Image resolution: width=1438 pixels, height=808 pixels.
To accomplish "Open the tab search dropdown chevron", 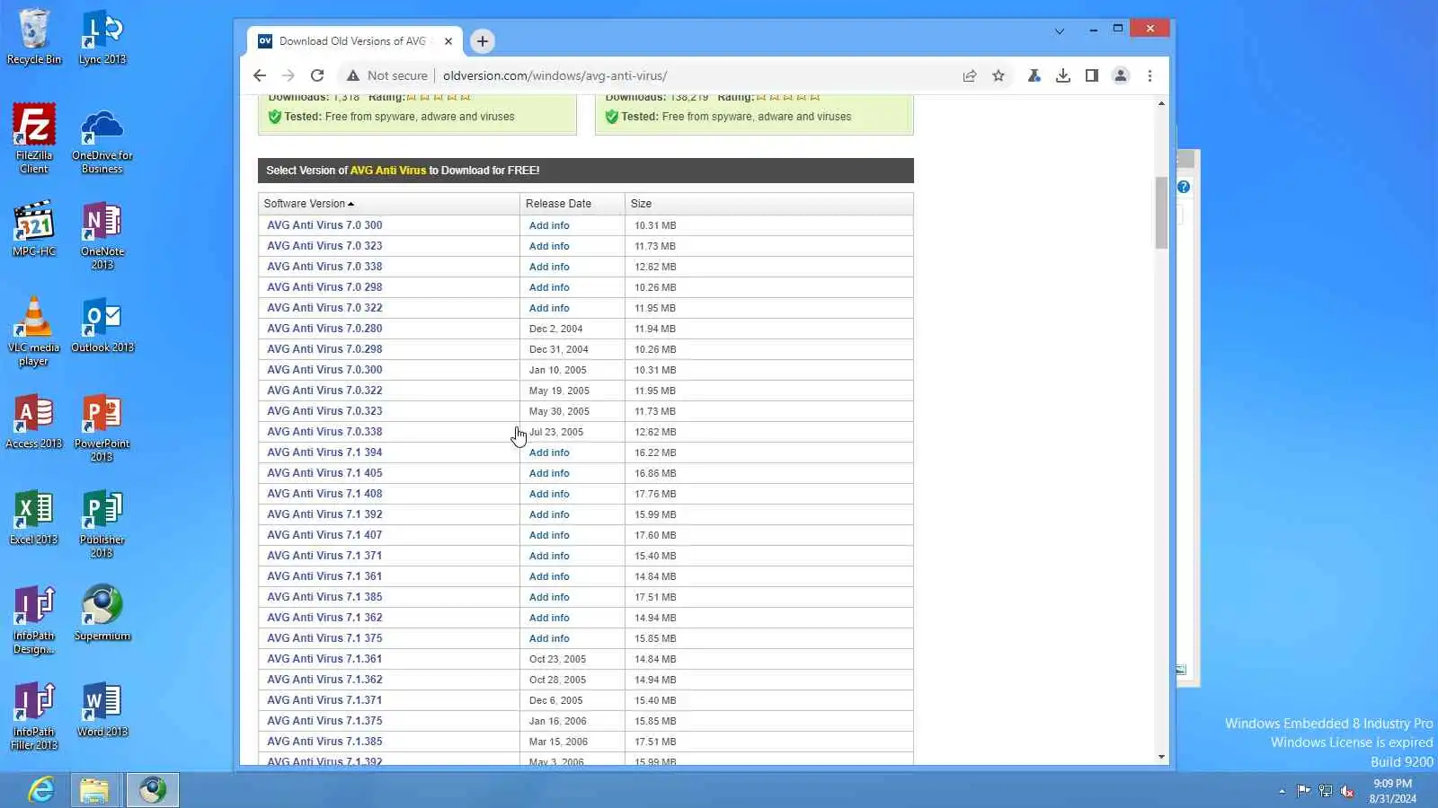I will [1060, 31].
